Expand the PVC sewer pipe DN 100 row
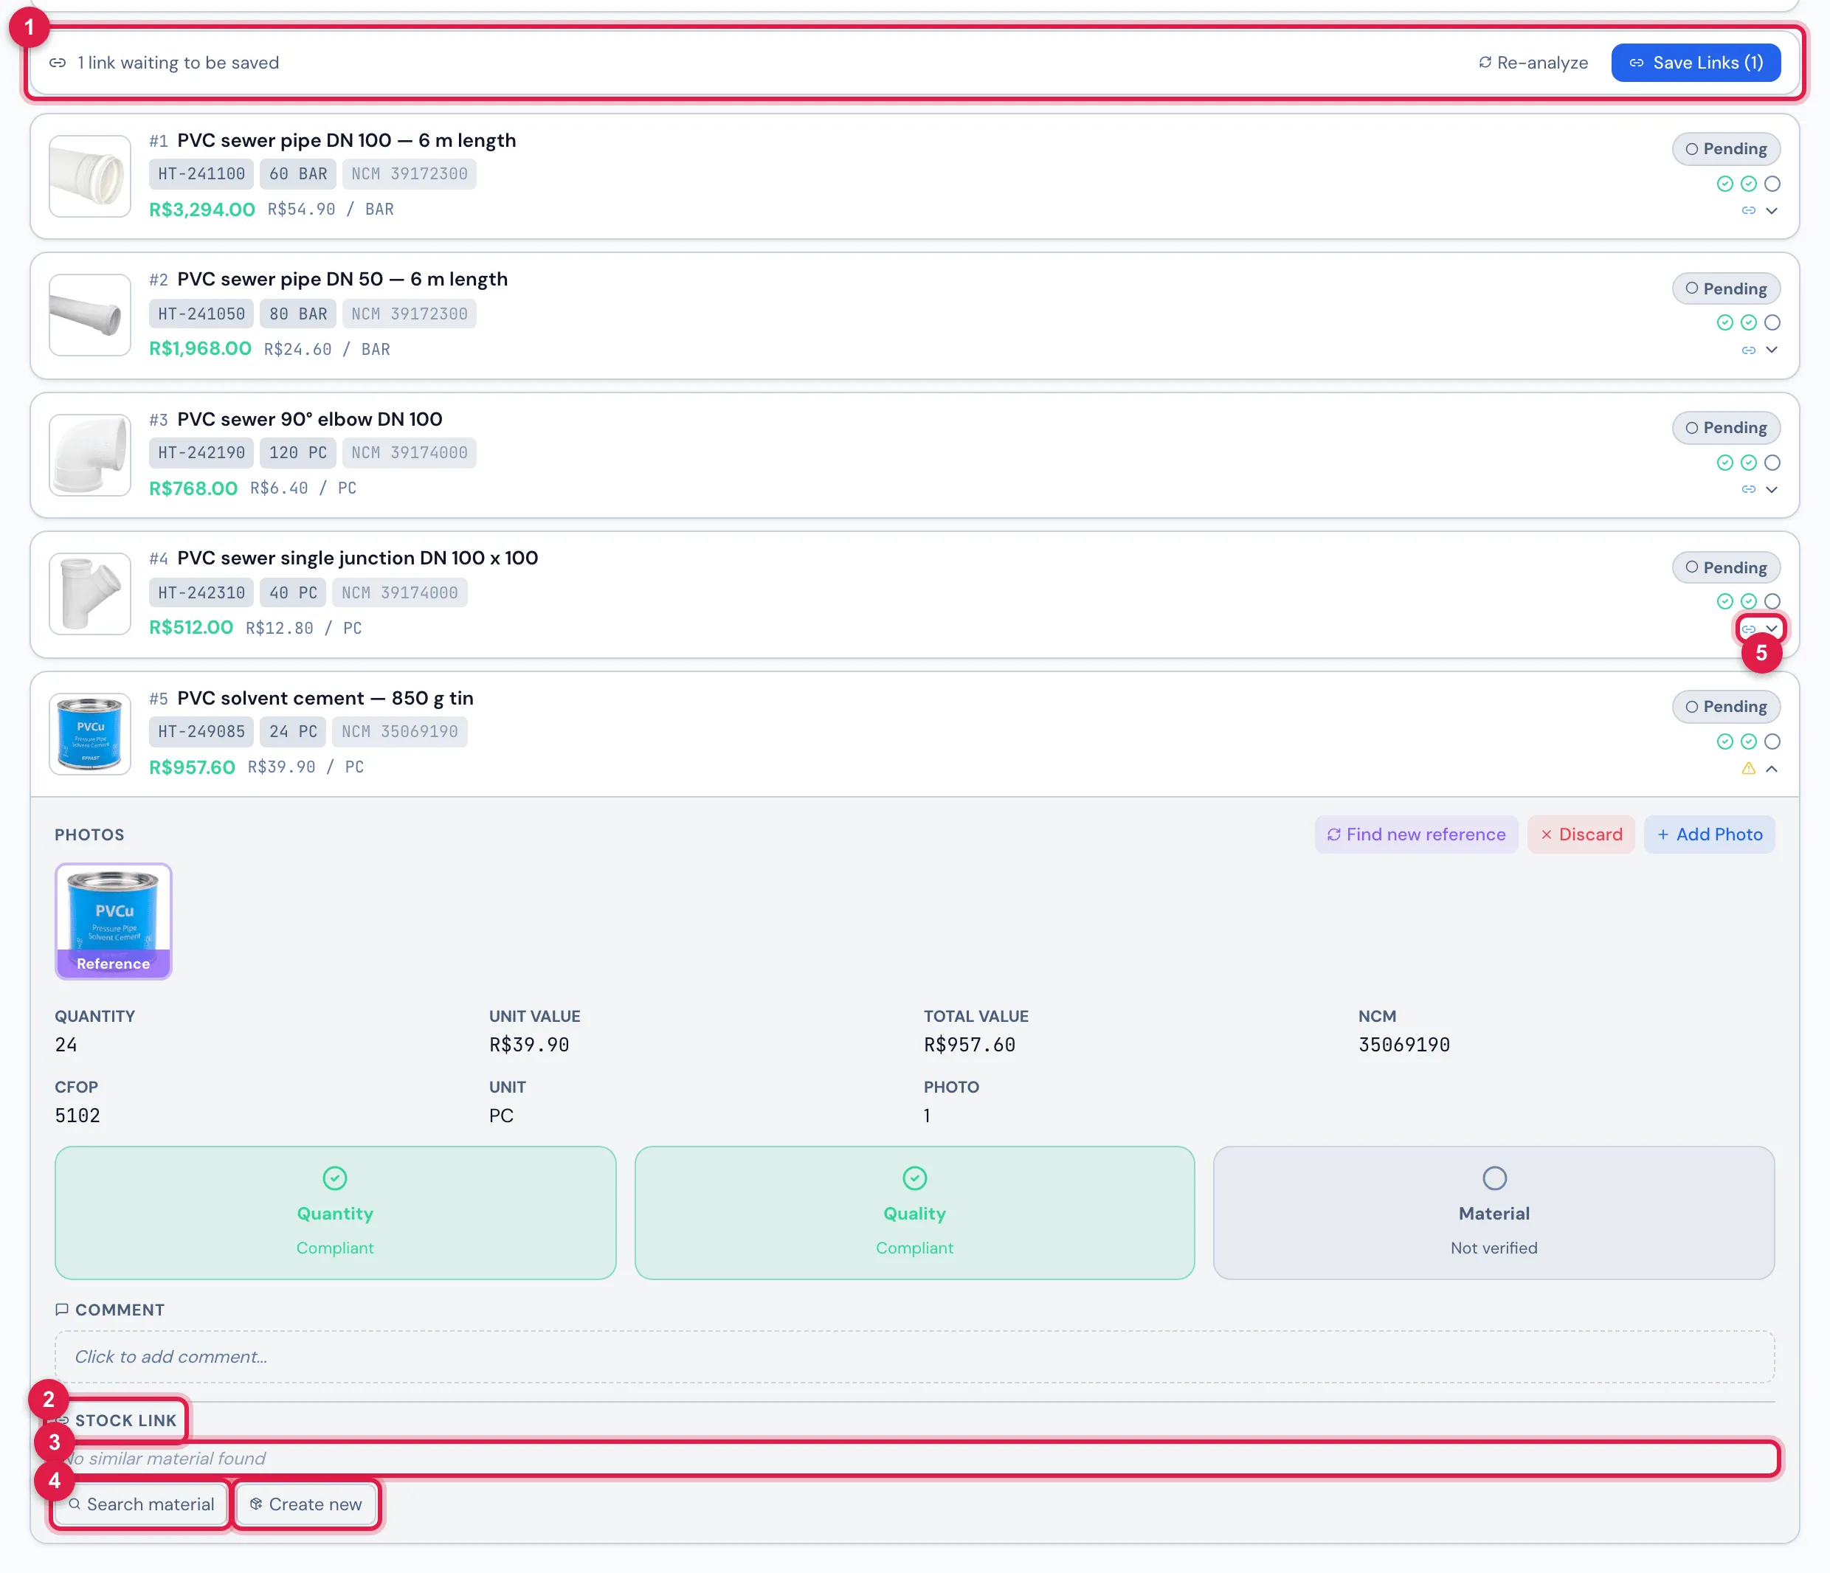 [x=1772, y=210]
